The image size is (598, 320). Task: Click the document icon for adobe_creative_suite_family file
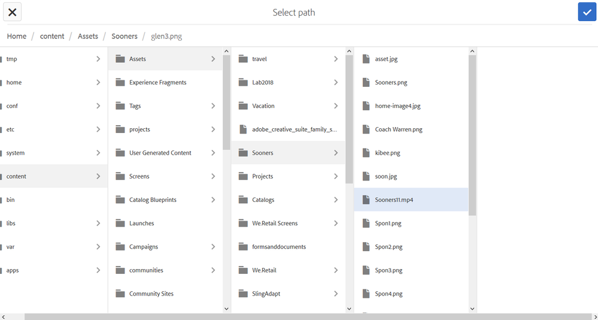[x=242, y=129]
